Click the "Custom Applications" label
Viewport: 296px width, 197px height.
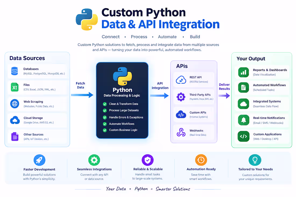point(267,134)
